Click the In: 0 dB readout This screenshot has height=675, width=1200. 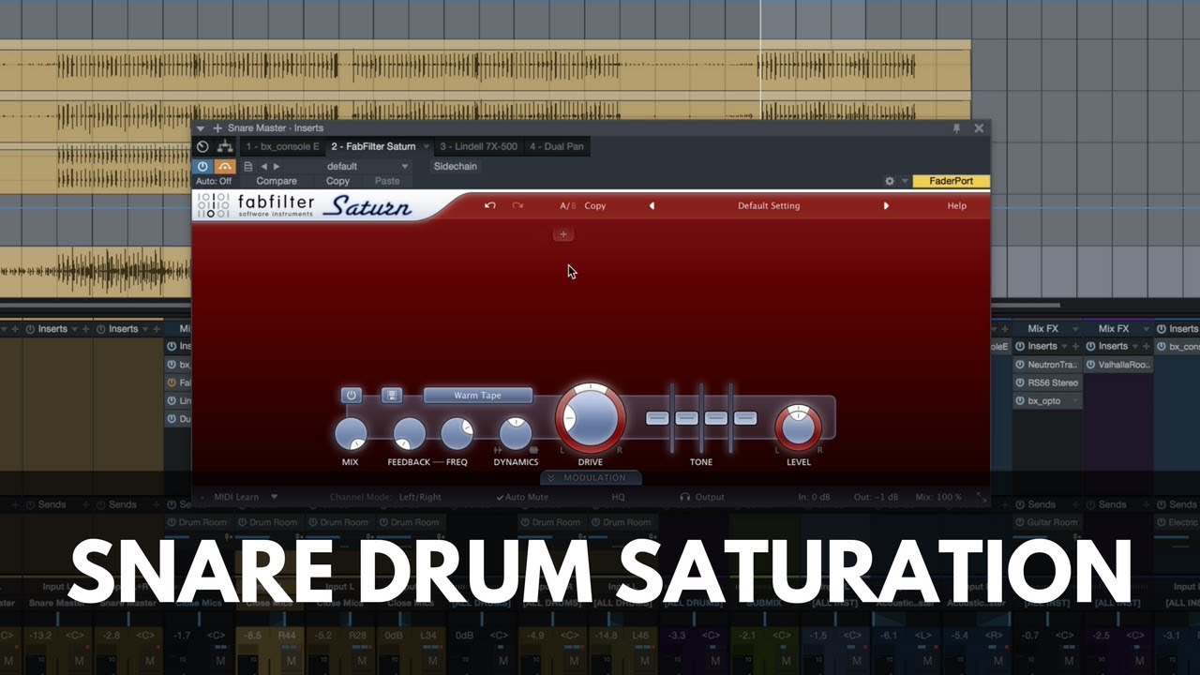[815, 497]
